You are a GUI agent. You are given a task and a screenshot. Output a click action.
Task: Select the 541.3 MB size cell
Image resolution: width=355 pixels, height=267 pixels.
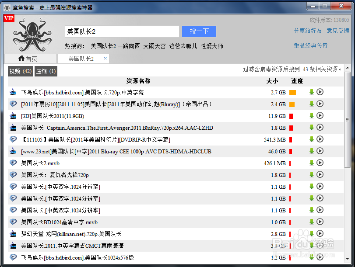click(274, 140)
